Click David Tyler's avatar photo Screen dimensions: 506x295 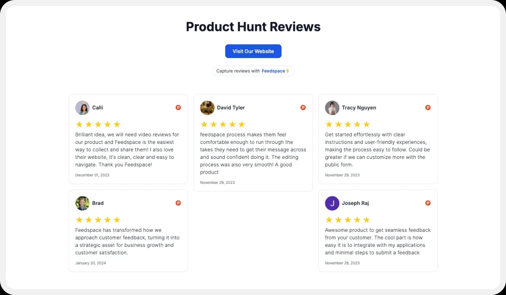[207, 107]
